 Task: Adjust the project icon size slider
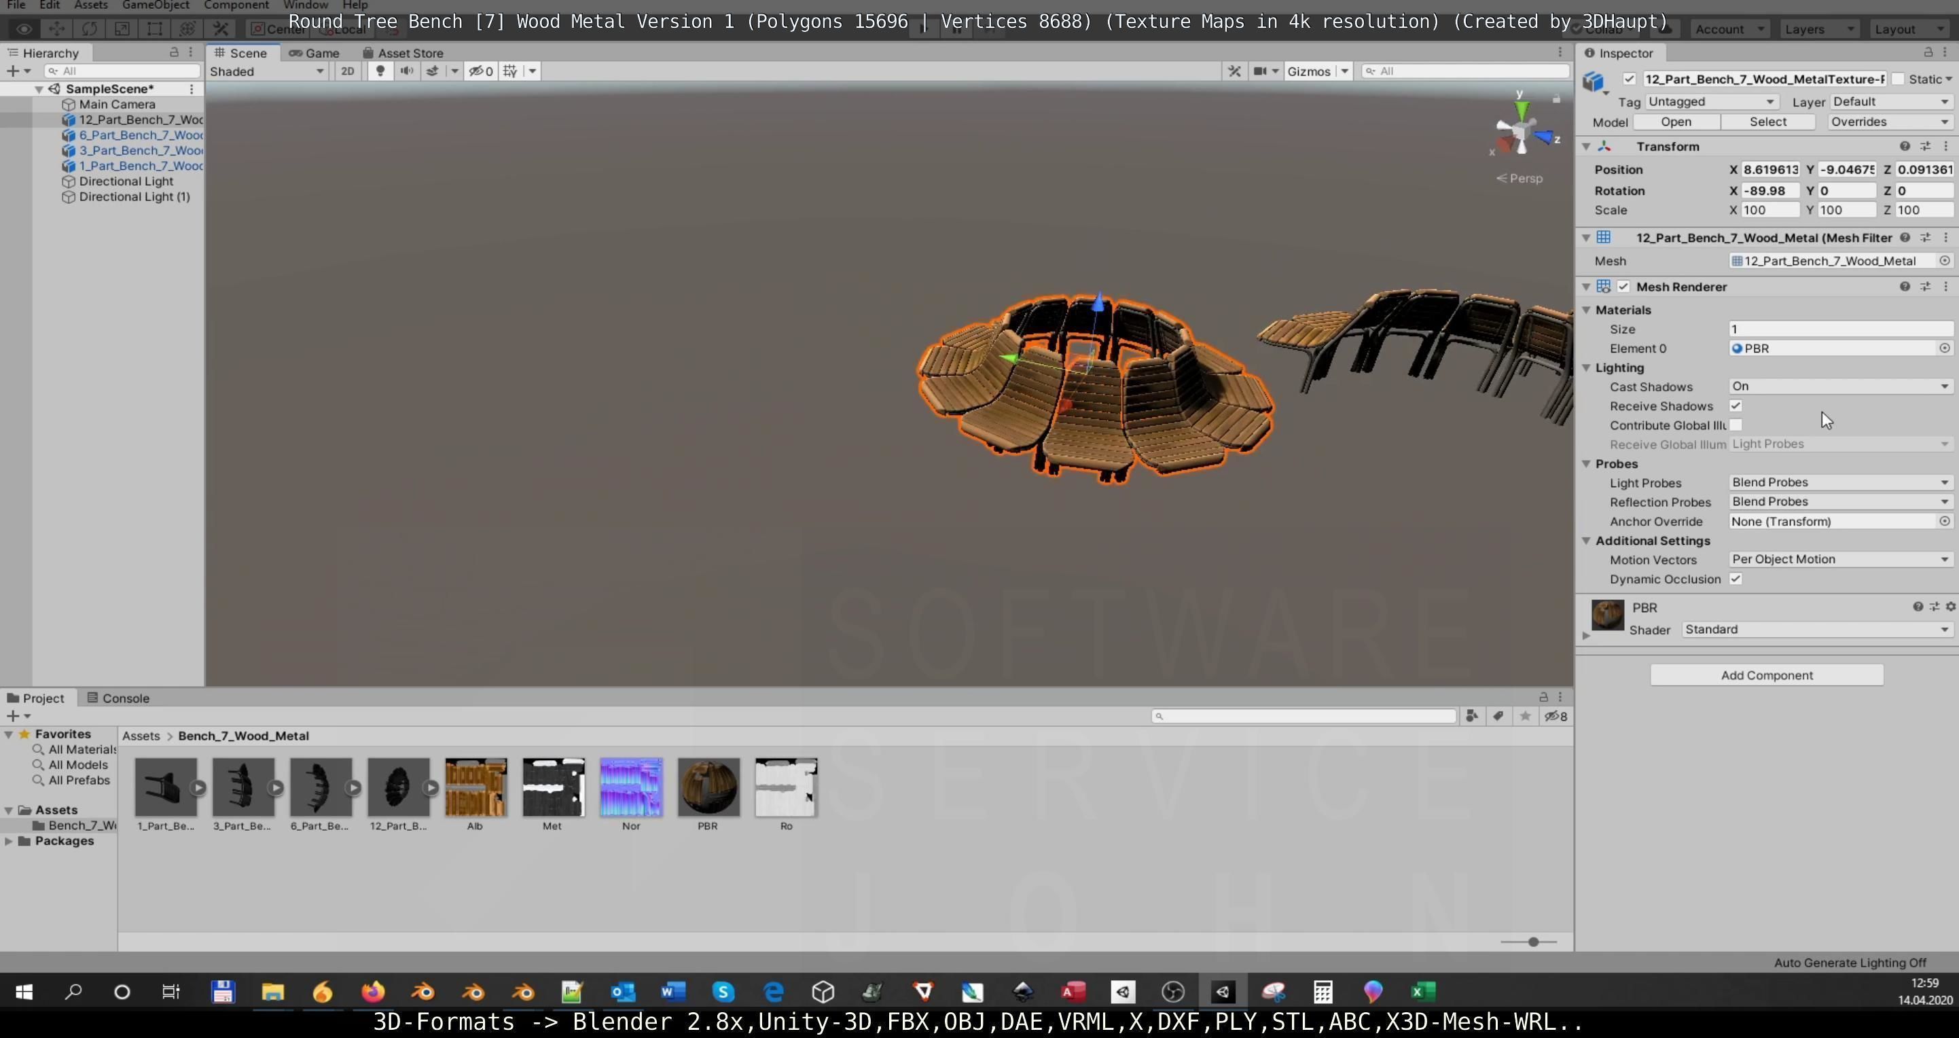tap(1532, 942)
